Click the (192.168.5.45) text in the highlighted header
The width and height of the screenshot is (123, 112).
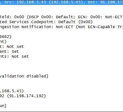tap(66, 2)
